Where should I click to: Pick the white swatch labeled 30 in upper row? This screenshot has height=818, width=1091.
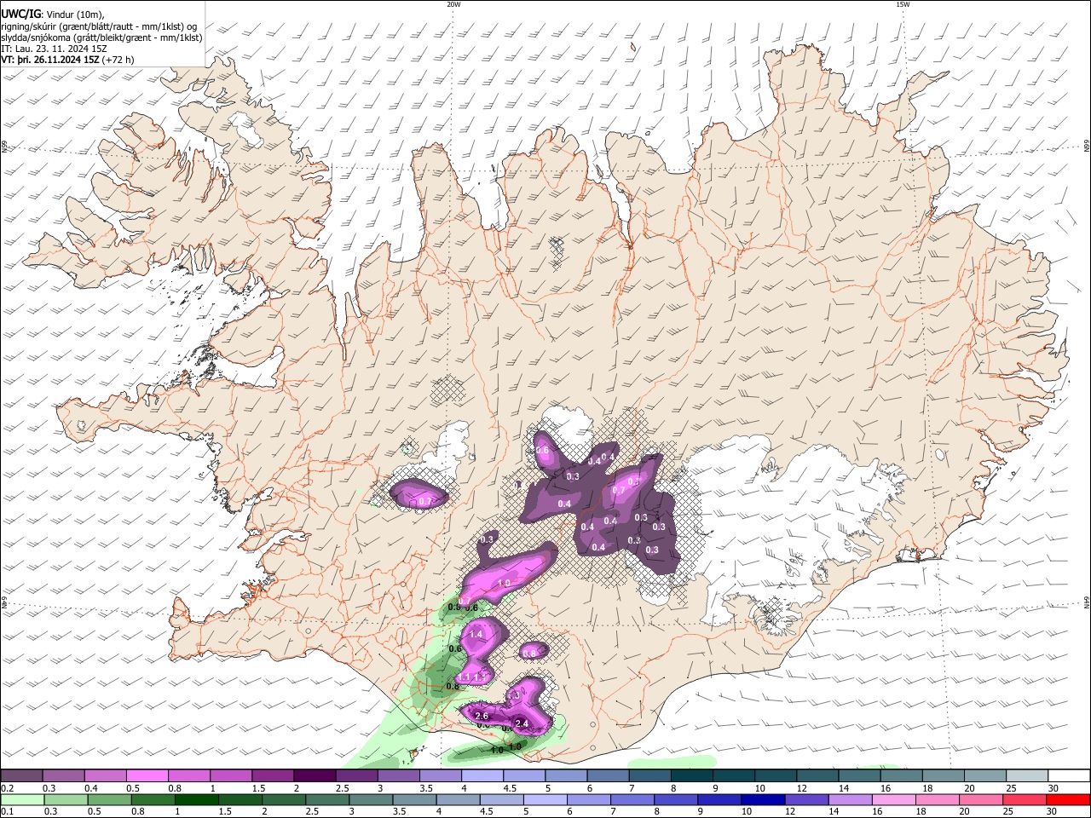coord(1071,775)
